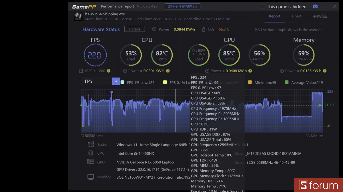Open help icon after Memory power 0.0135 KW·h
This screenshot has height=192, width=343.
324,71
